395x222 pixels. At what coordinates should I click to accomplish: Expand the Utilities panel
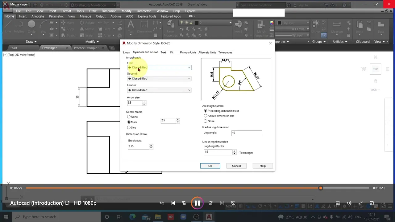pos(340,42)
